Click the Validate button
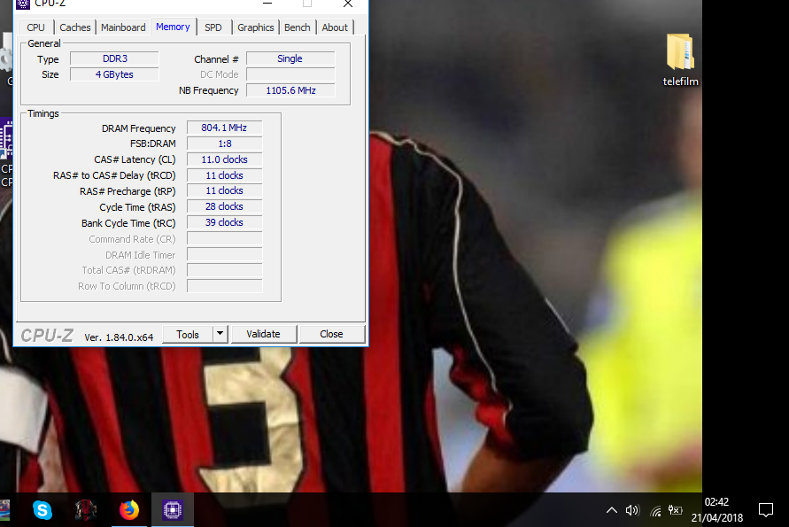Image resolution: width=789 pixels, height=527 pixels. point(263,334)
